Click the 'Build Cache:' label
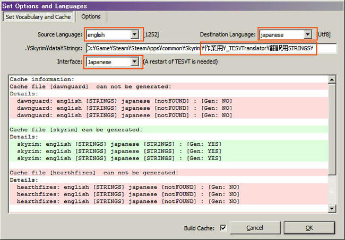 coord(199,228)
